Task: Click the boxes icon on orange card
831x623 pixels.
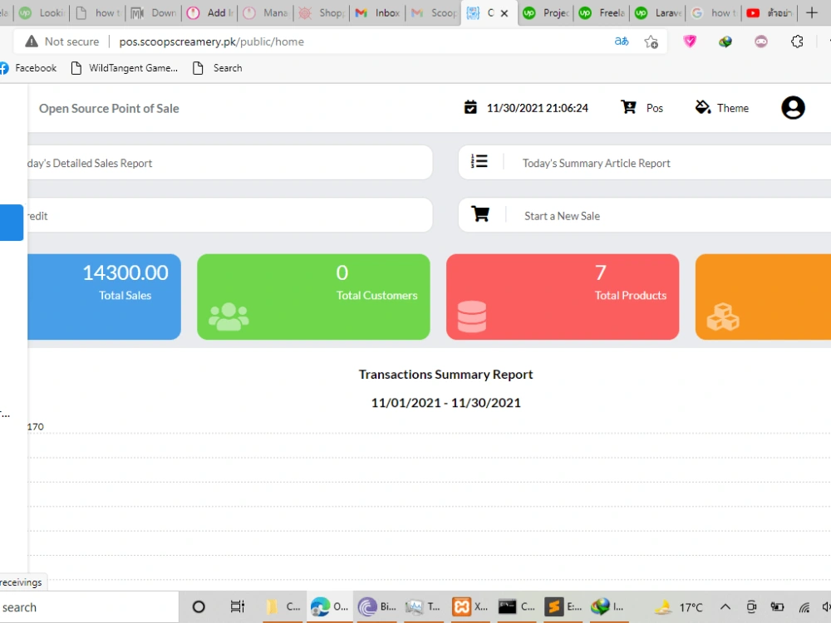Action: pyautogui.click(x=722, y=316)
